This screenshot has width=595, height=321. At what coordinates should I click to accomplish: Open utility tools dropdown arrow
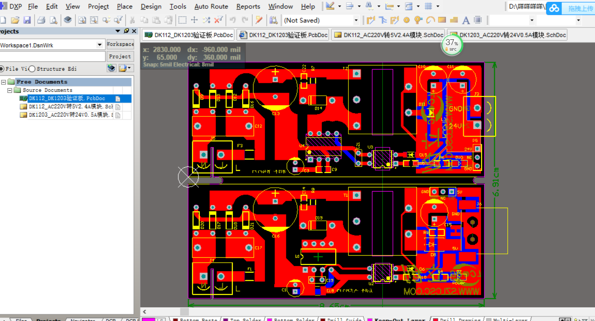click(x=340, y=6)
